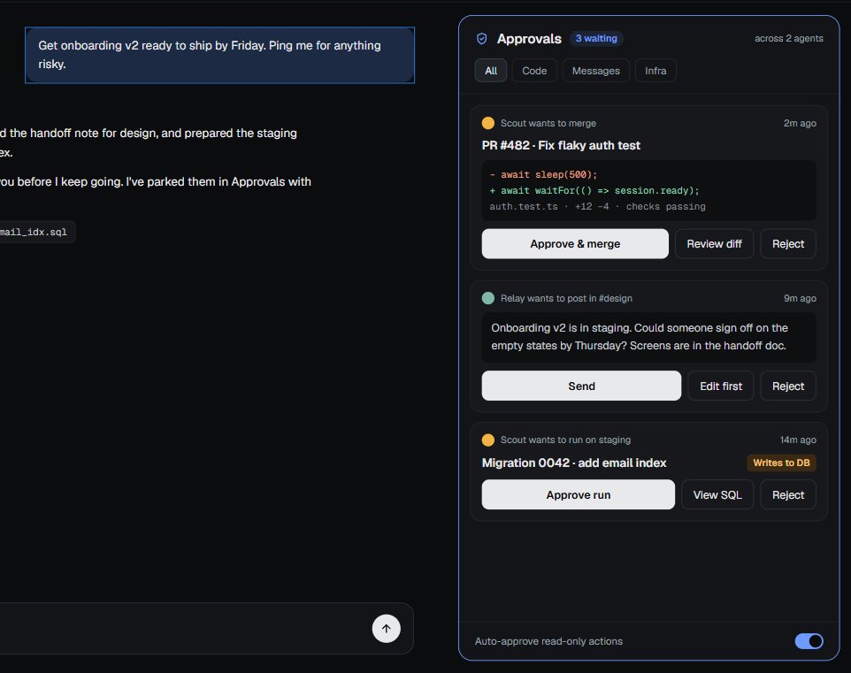851x673 pixels.
Task: Click the removed 'await sleep(500);' diff line
Action: pos(543,175)
